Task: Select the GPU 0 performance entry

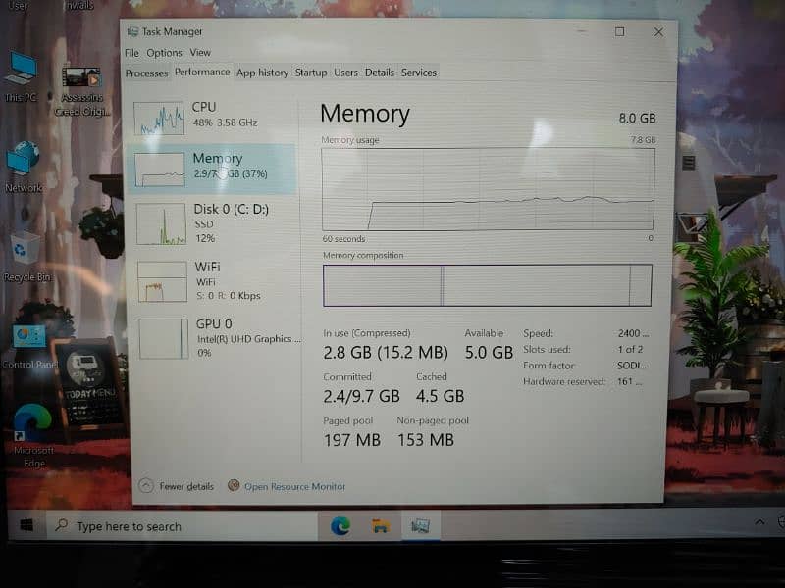Action: pos(216,338)
